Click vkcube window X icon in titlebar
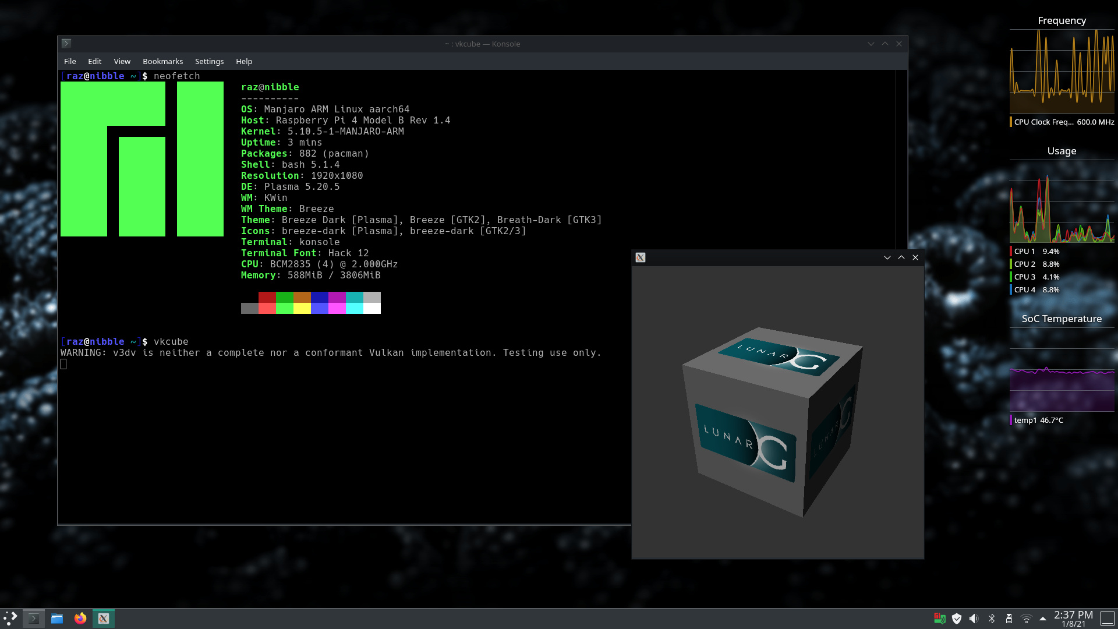The image size is (1118, 629). point(641,257)
